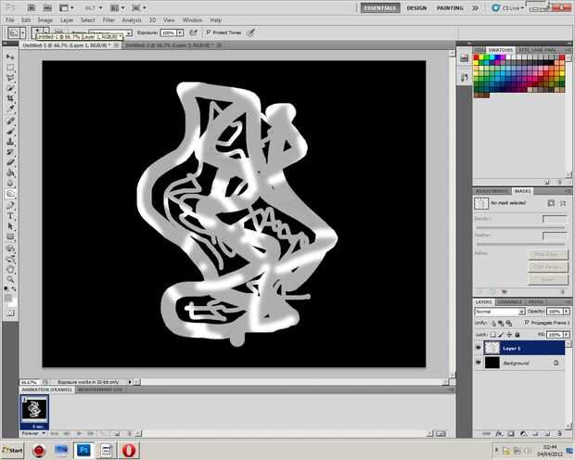Delete layer with trash icon
The height and width of the screenshot is (460, 575).
559,434
